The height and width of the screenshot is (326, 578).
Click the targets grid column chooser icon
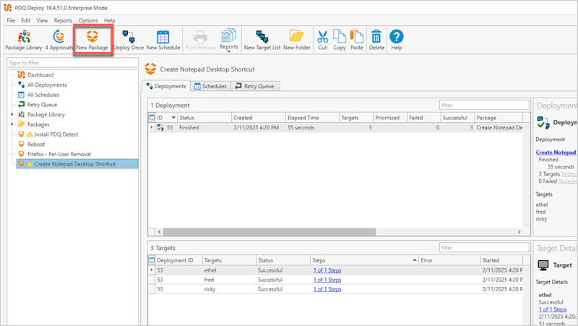pyautogui.click(x=152, y=260)
